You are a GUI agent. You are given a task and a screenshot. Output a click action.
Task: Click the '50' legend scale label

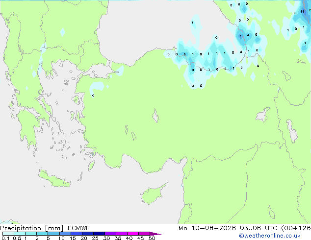pos(152,238)
